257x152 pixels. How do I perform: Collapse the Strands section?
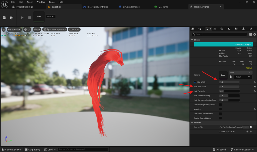pos(192,40)
